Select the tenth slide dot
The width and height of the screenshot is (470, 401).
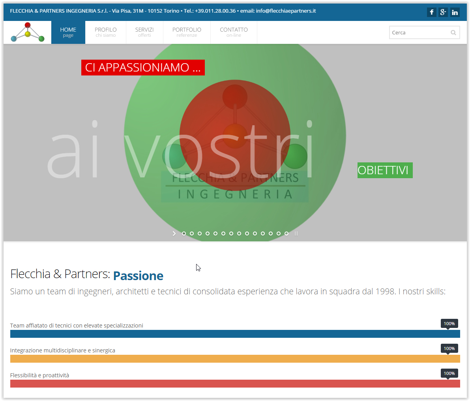(255, 233)
